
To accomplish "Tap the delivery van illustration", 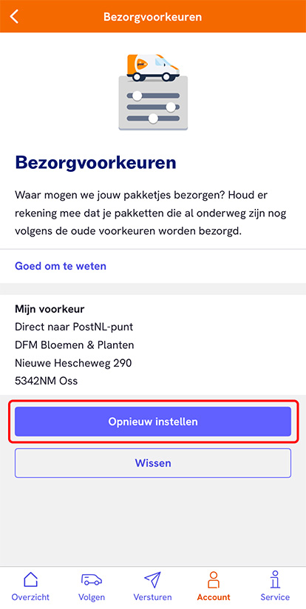I will pyautogui.click(x=153, y=67).
